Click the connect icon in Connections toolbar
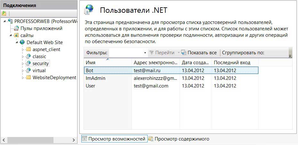 (x=4, y=13)
